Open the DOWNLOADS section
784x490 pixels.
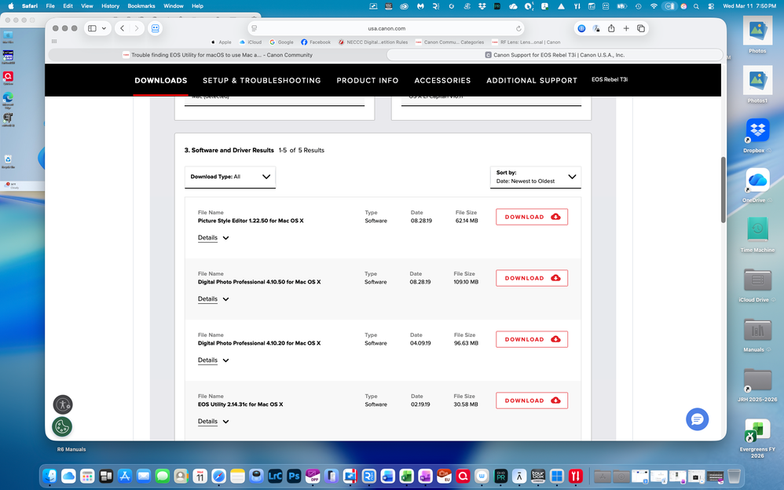tap(161, 81)
